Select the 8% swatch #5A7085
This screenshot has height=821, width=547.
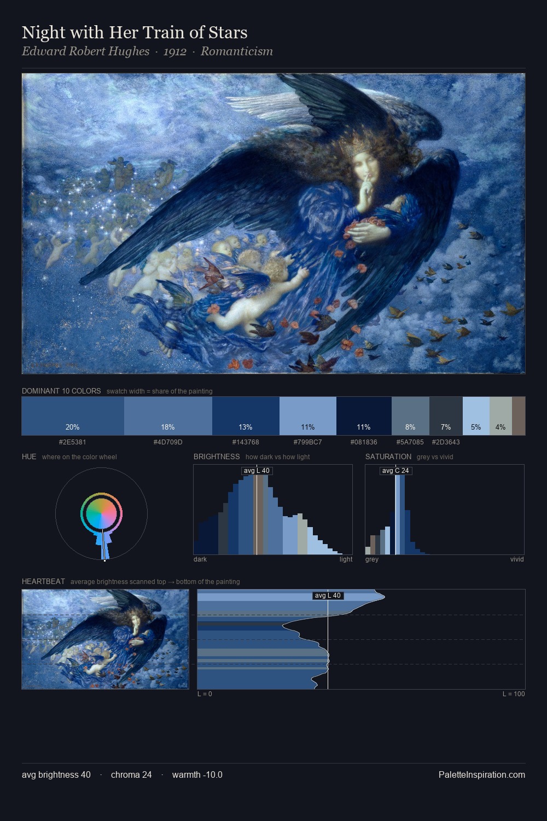pyautogui.click(x=410, y=416)
